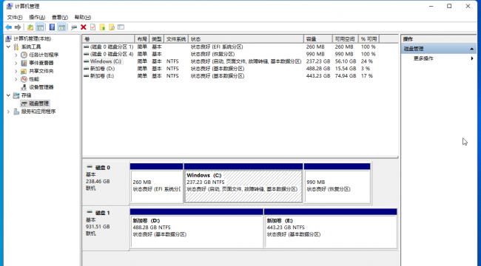Select 任务计划程序 in the tree

[x=44, y=55]
